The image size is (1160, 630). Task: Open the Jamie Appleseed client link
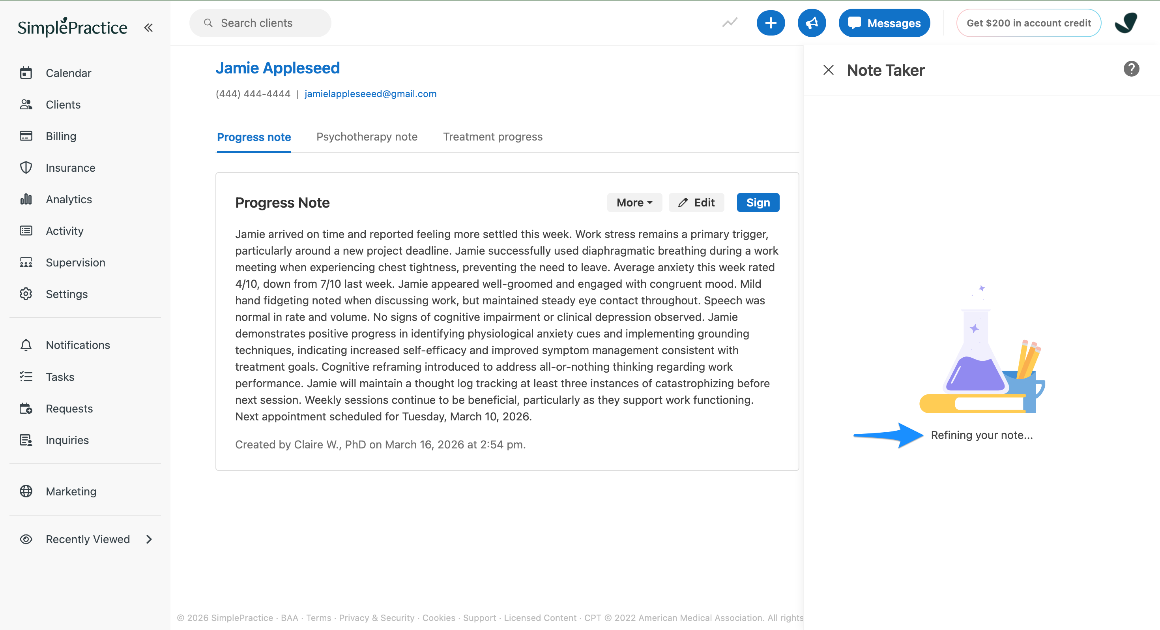pos(277,67)
